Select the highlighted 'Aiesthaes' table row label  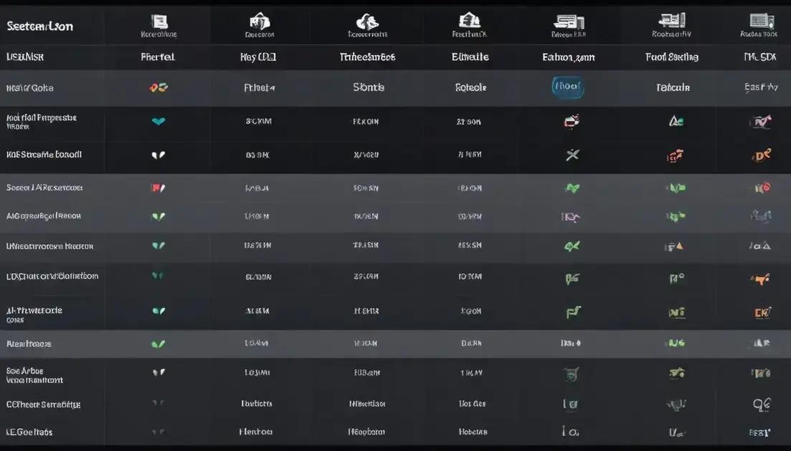coord(29,344)
